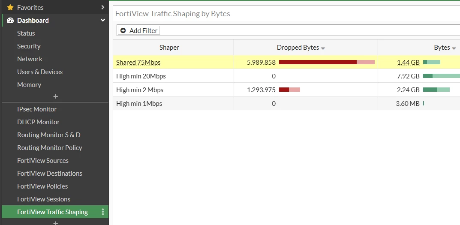Open FortiView Sessions
460x225 pixels.
[44, 199]
